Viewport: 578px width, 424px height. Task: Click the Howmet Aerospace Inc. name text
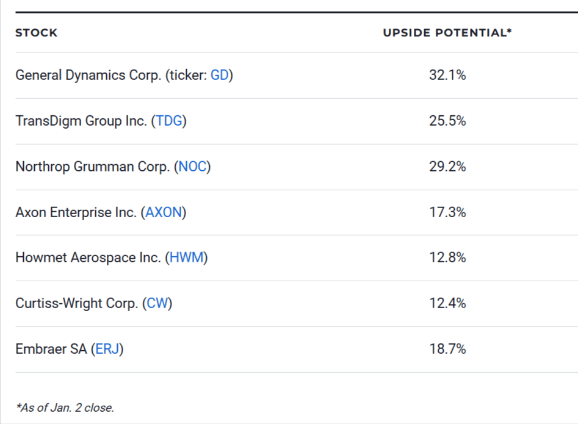tap(88, 257)
